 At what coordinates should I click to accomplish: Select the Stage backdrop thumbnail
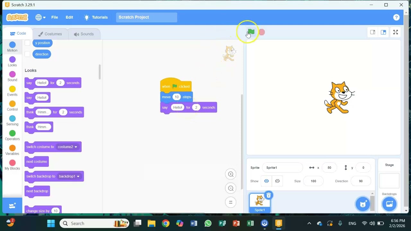coord(389,181)
